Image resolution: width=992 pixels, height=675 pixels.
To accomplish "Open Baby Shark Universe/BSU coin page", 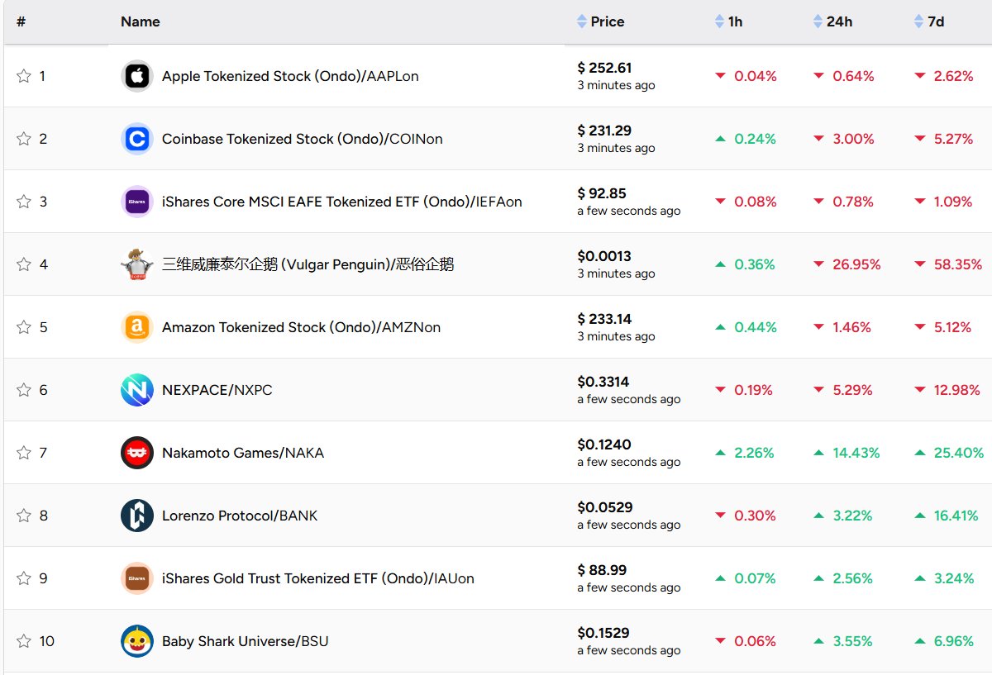I will point(245,641).
